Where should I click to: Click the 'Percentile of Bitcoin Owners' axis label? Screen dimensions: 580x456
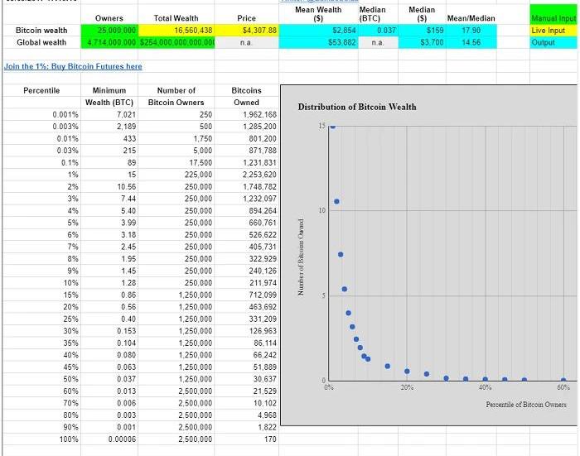pos(526,404)
